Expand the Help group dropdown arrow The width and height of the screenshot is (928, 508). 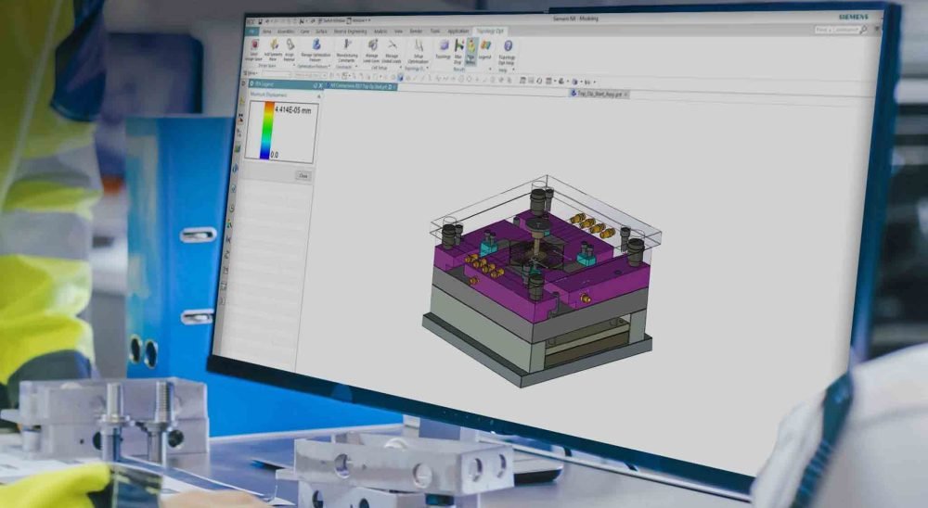(x=514, y=68)
